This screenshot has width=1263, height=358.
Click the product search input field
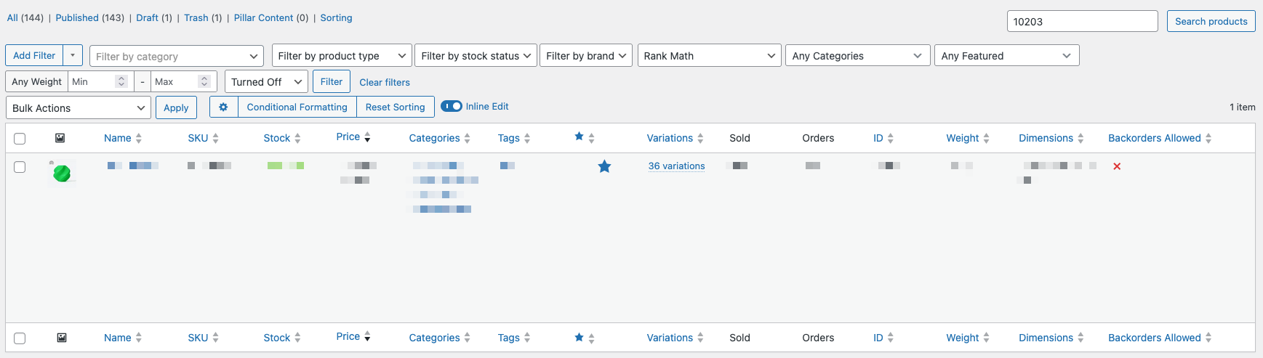[1082, 22]
